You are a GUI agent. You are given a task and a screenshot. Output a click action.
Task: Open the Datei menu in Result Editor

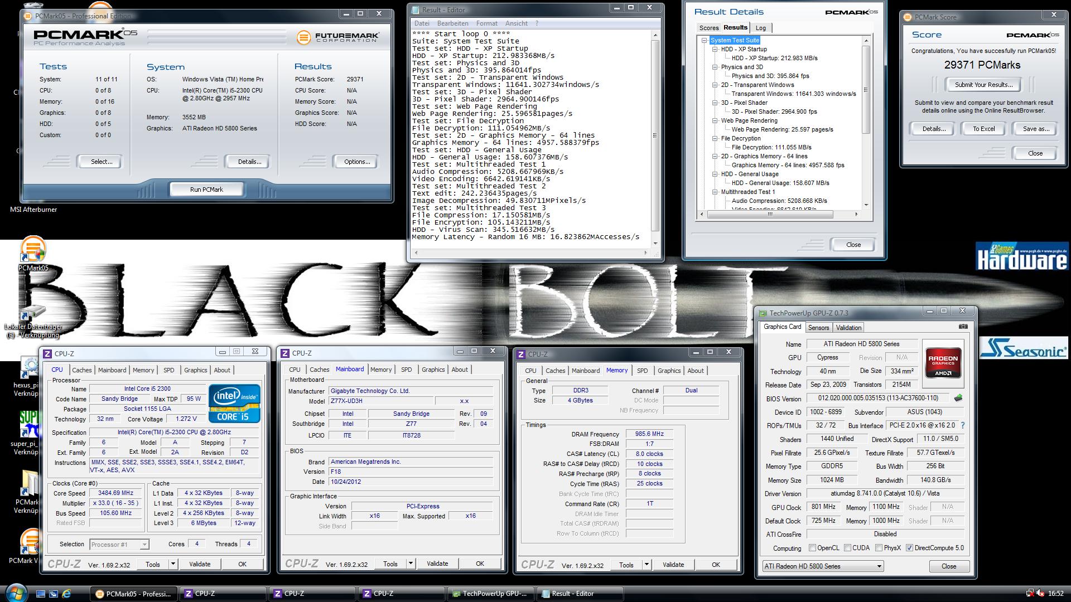[422, 23]
